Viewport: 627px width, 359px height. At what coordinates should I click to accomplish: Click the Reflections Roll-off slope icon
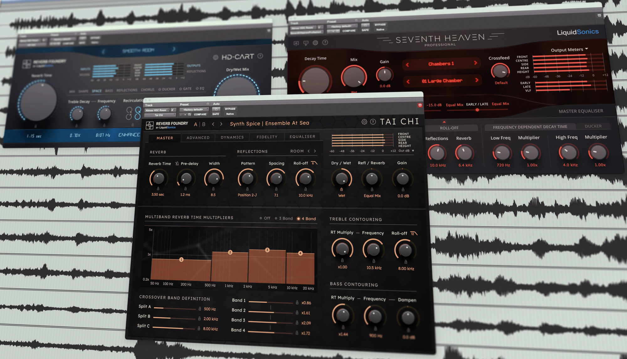pos(314,163)
